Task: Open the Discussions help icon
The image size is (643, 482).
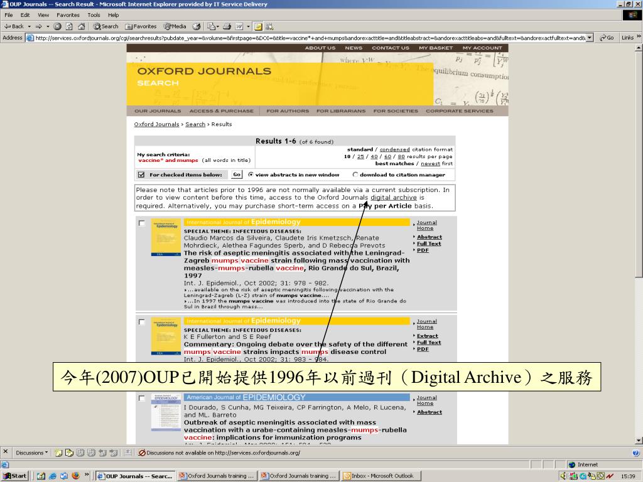Action: [x=635, y=453]
